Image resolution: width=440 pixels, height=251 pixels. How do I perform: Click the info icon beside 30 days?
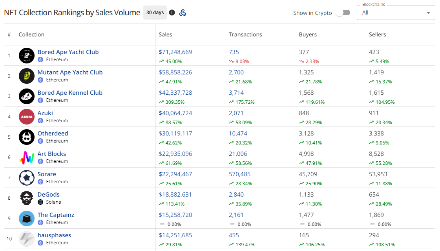click(172, 13)
